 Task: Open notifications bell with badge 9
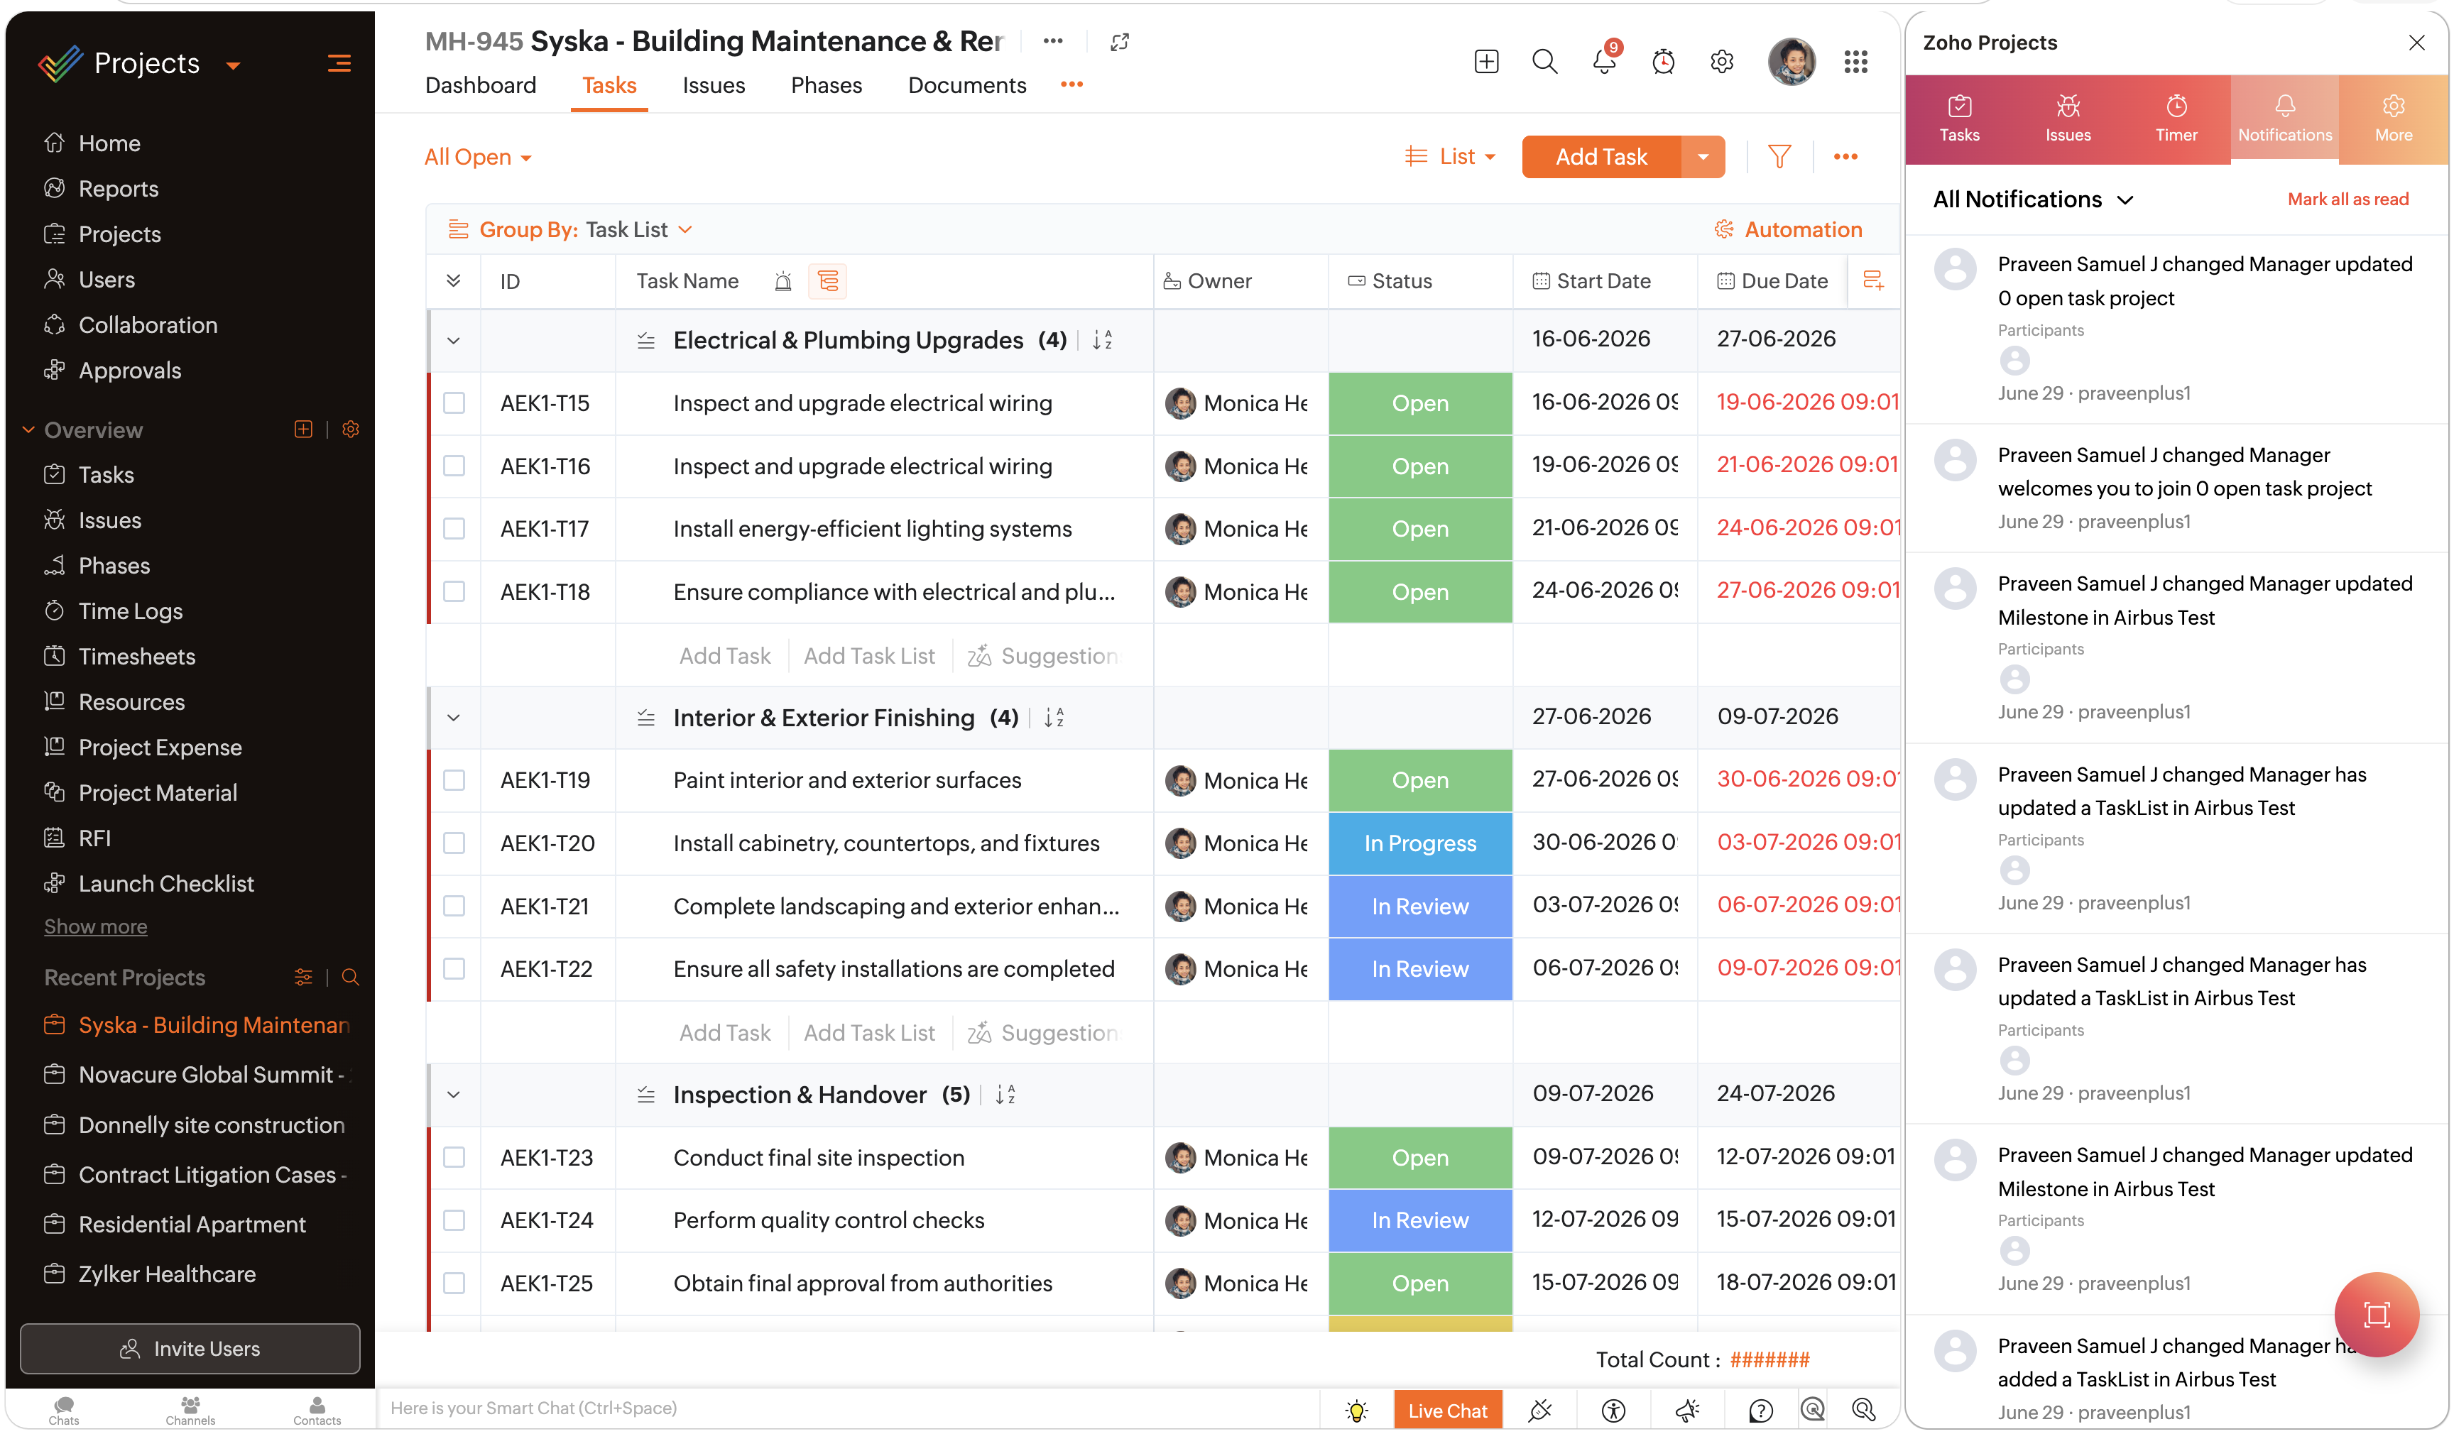pos(1604,61)
